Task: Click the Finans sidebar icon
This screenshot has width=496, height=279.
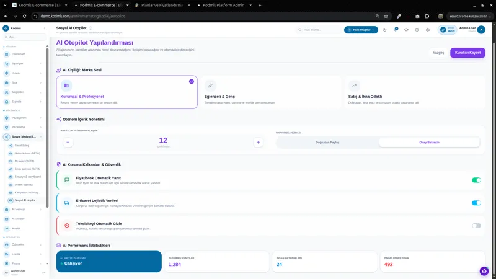Action: (x=6, y=263)
